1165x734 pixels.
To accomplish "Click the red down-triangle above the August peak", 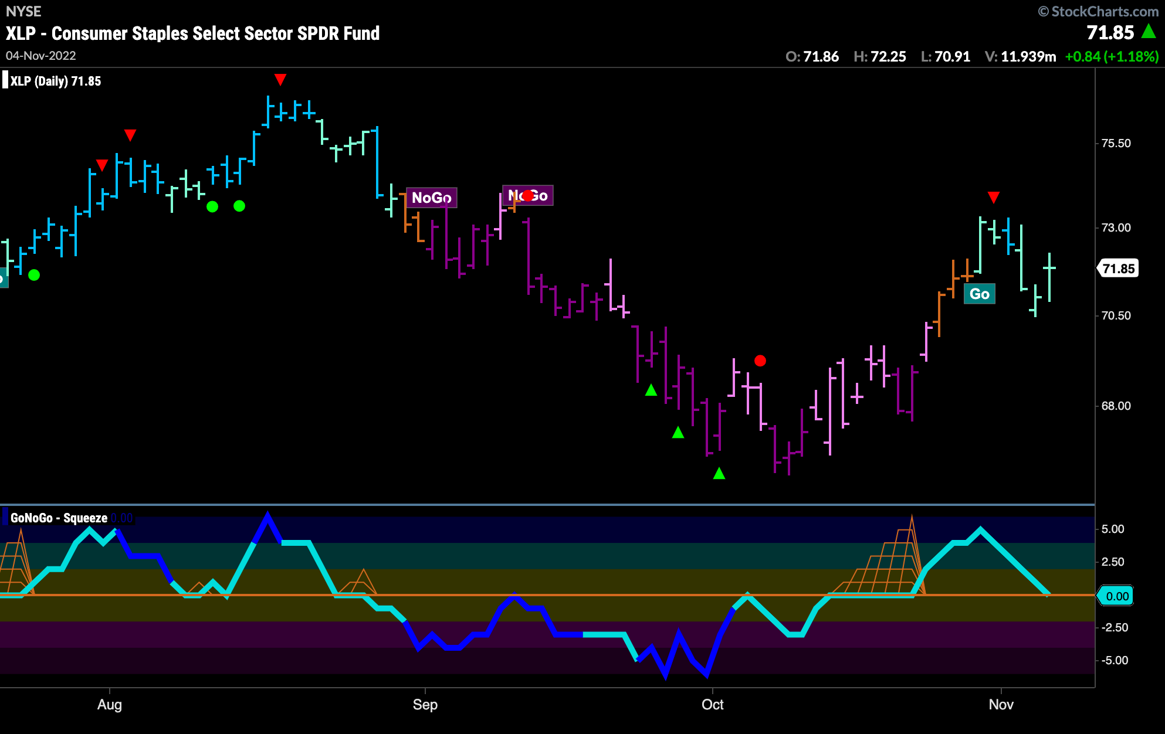I will click(x=280, y=79).
